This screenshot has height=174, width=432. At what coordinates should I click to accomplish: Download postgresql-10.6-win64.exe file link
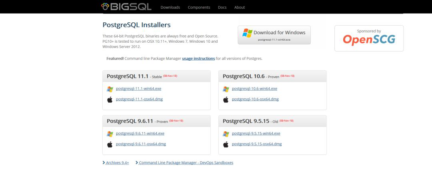click(x=254, y=89)
